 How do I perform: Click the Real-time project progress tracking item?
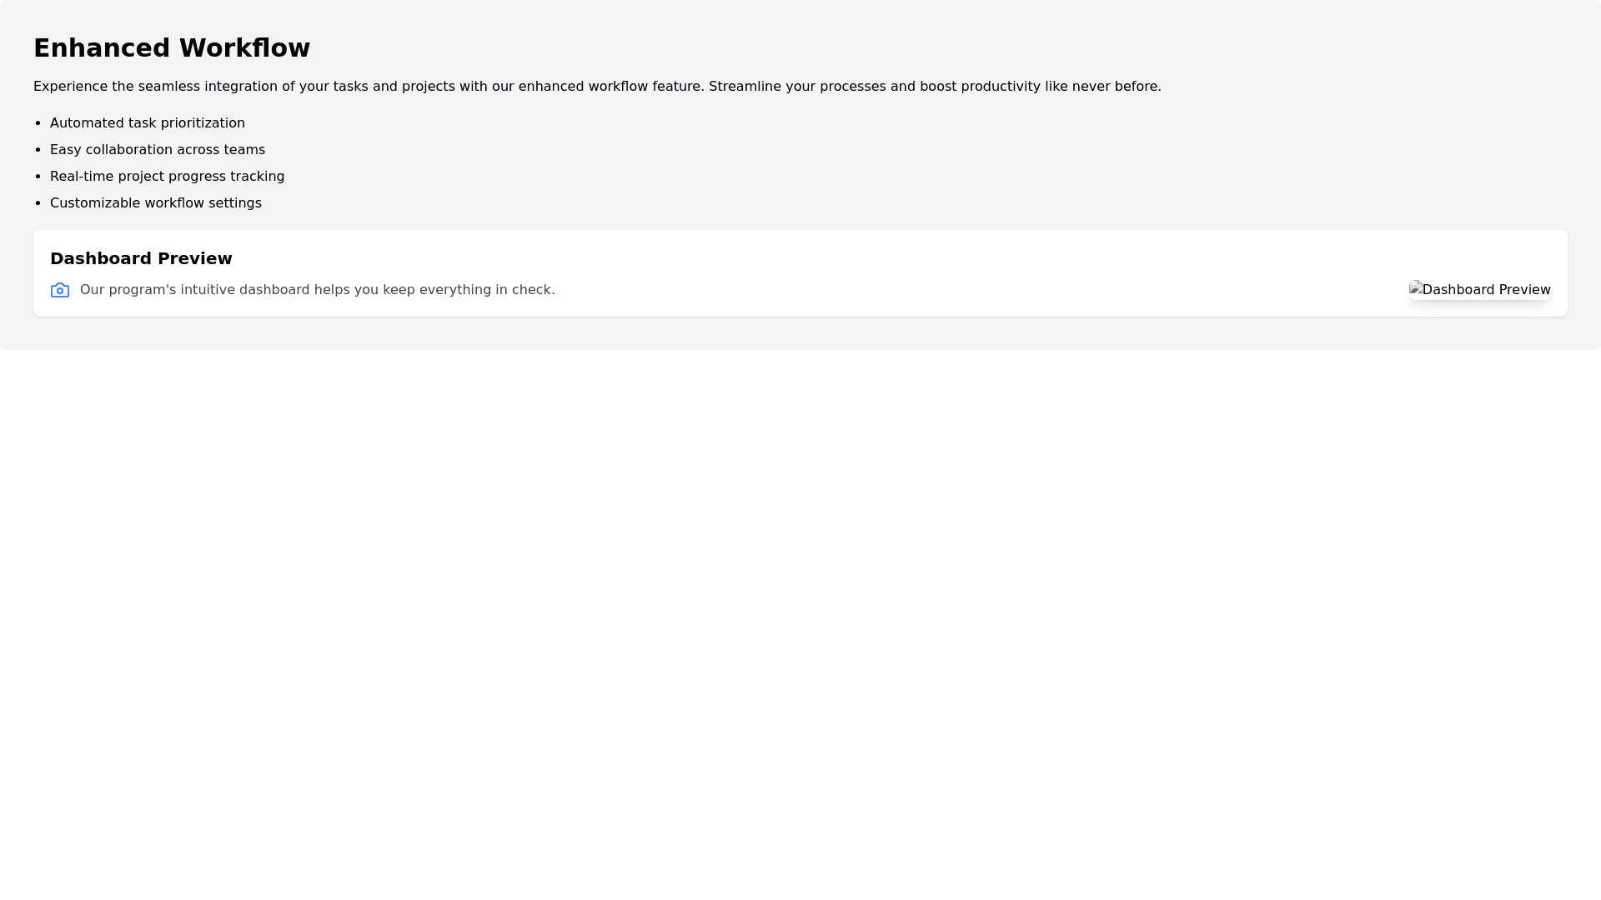(167, 177)
